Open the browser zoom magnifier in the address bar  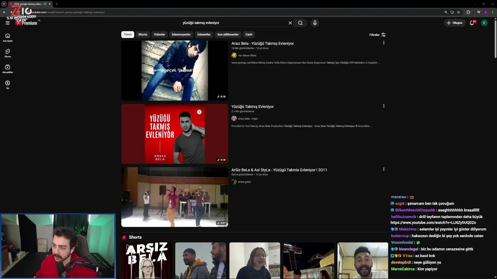coord(446,12)
